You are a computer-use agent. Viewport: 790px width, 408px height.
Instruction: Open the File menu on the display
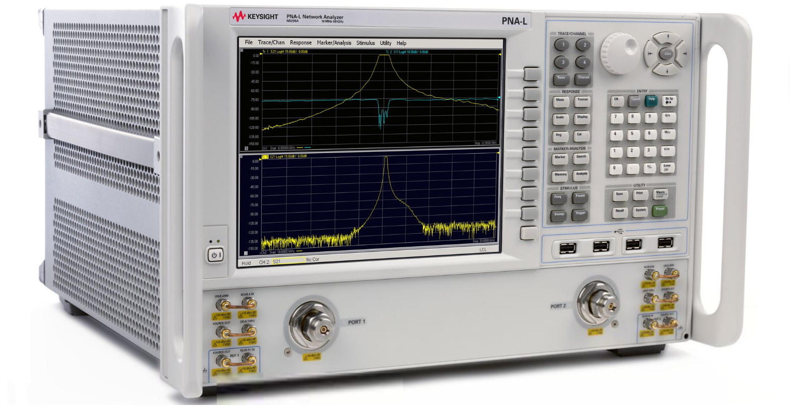click(248, 42)
